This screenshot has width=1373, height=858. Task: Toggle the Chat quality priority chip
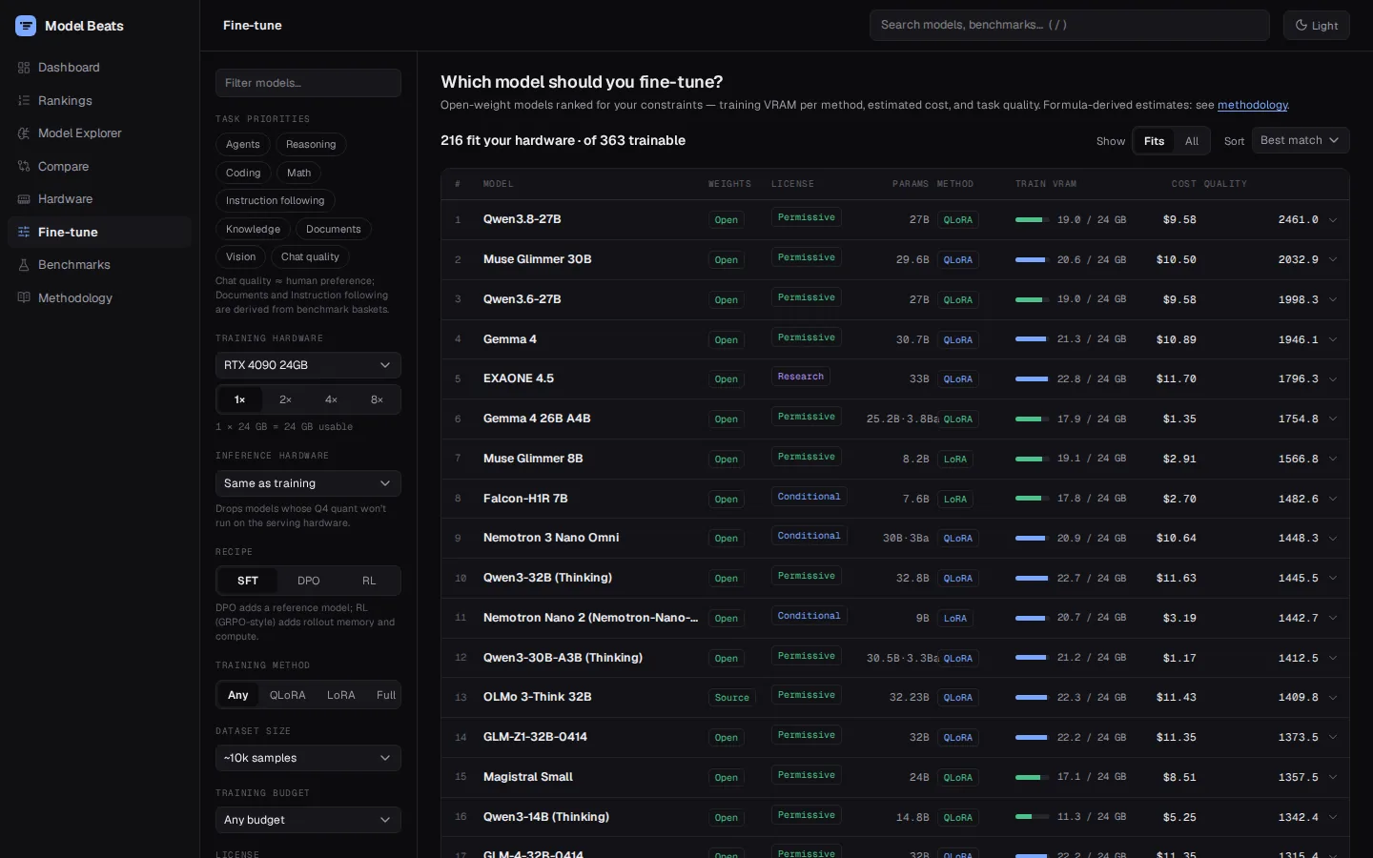click(310, 256)
